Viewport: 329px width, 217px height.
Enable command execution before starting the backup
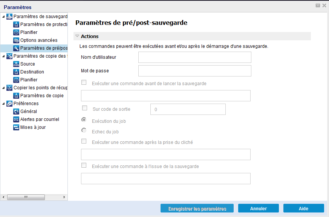click(84, 83)
